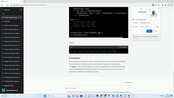Rename Dynamic Keyword Arg chat via pencil icon
The width and height of the screenshot is (174, 98).
[18, 17]
